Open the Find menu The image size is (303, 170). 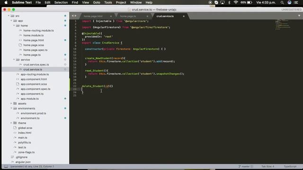click(x=75, y=2)
